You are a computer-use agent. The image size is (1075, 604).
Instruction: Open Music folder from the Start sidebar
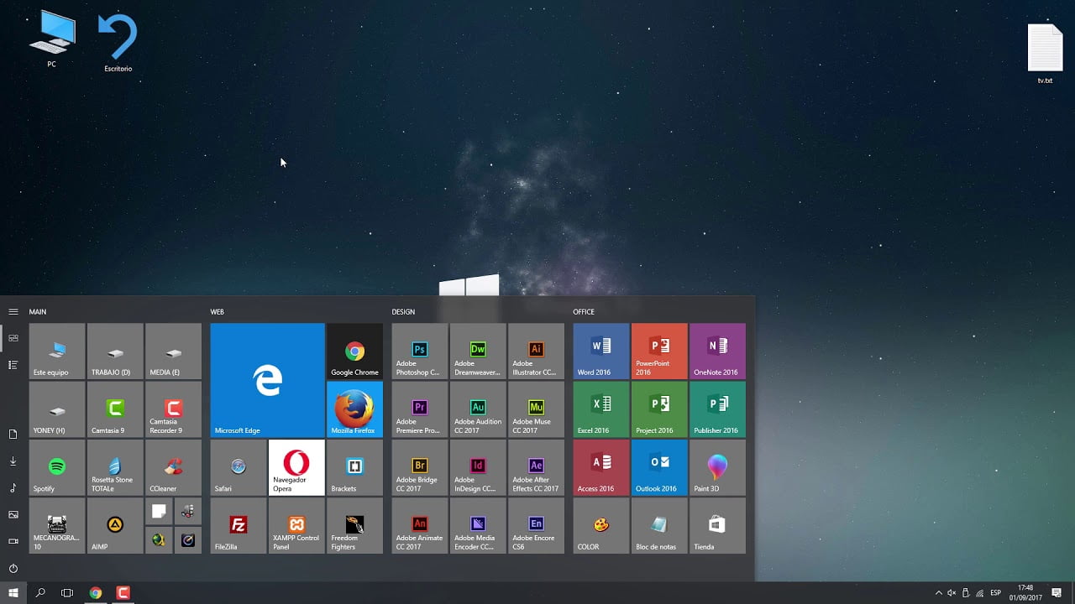13,487
